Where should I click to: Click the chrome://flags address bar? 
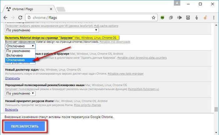(x=88, y=17)
